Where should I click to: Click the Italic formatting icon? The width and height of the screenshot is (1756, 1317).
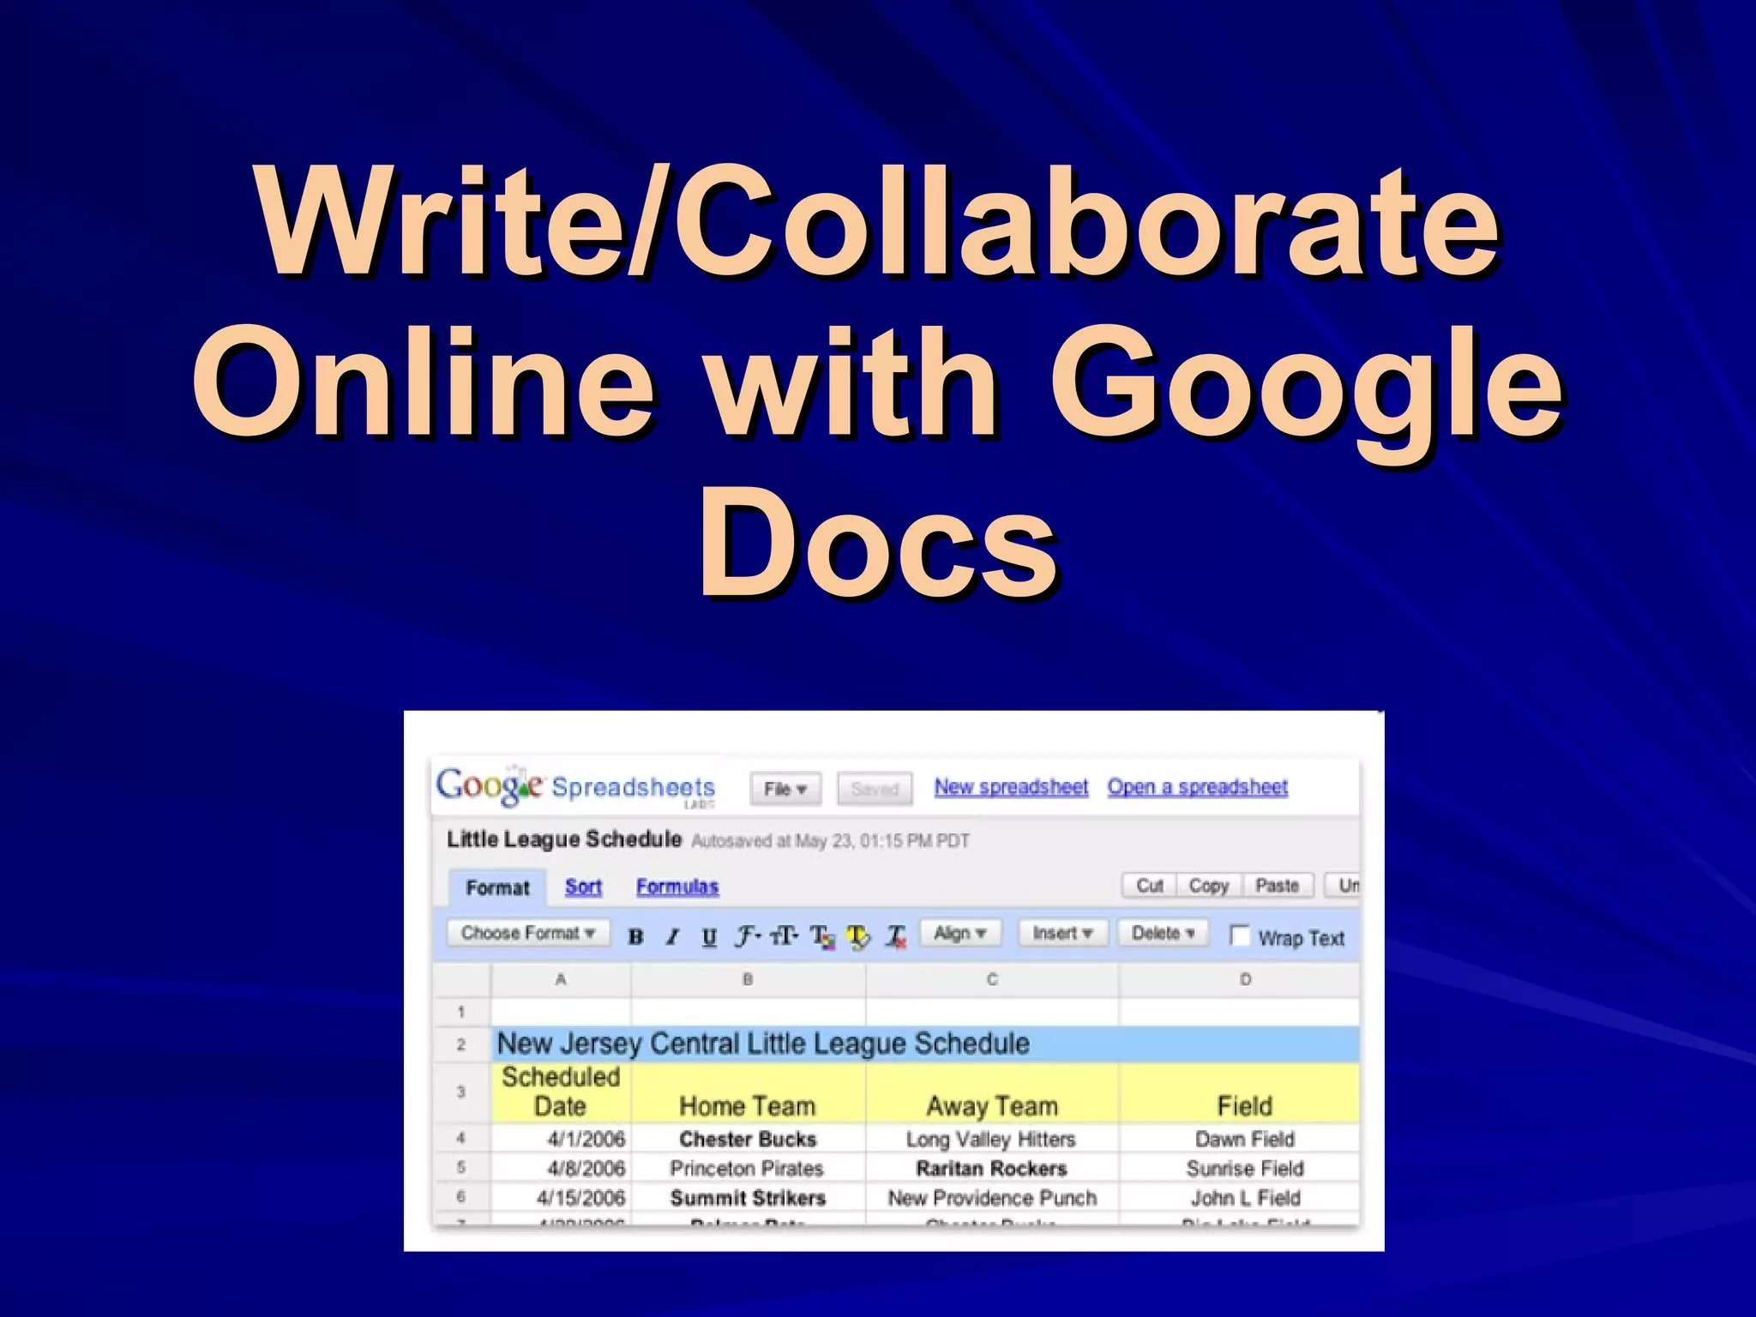point(672,936)
